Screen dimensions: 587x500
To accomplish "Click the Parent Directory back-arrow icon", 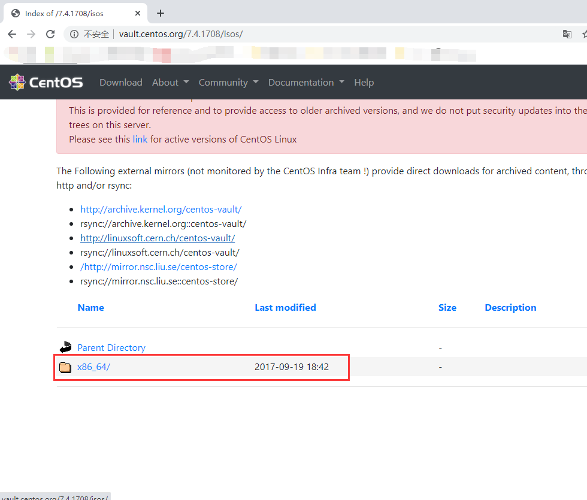I will pyautogui.click(x=65, y=347).
